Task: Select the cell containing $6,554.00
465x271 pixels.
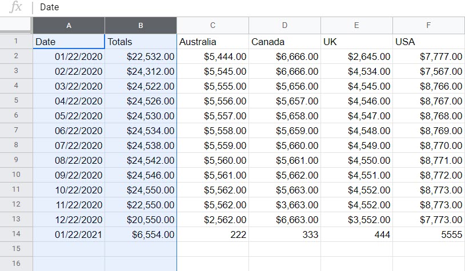Action: [x=141, y=234]
